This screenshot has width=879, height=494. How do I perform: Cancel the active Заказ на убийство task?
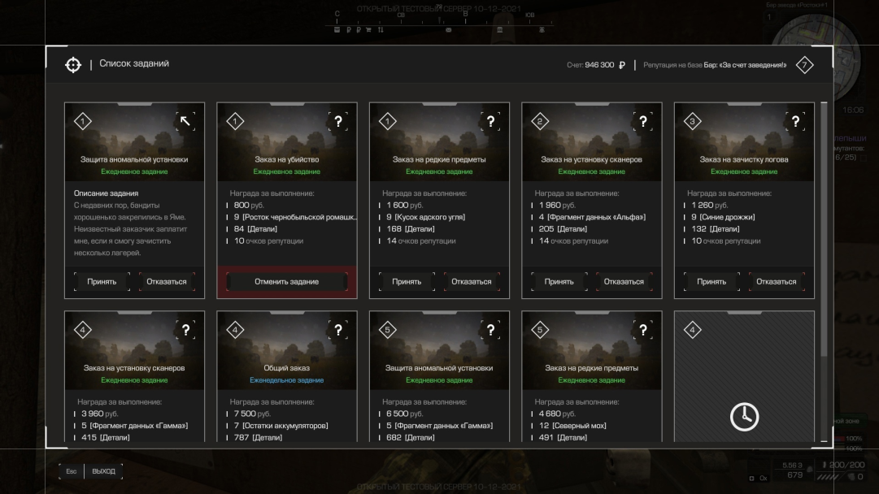pyautogui.click(x=287, y=282)
